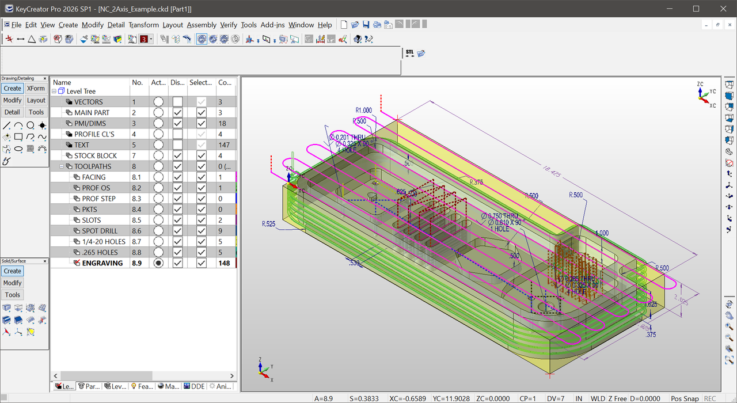737x403 pixels.
Task: Click the highlighted shaded render mode icon
Action: 202,39
